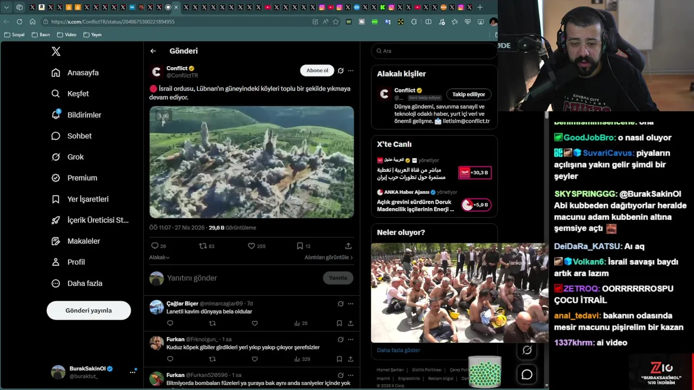This screenshot has width=694, height=390.
Task: Click the Profil person icon
Action: coord(56,262)
